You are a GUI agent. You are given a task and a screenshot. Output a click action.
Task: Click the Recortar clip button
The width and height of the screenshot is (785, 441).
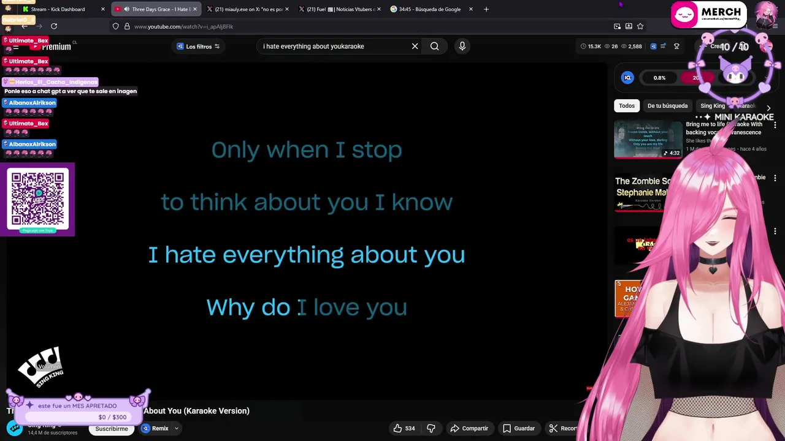click(563, 428)
